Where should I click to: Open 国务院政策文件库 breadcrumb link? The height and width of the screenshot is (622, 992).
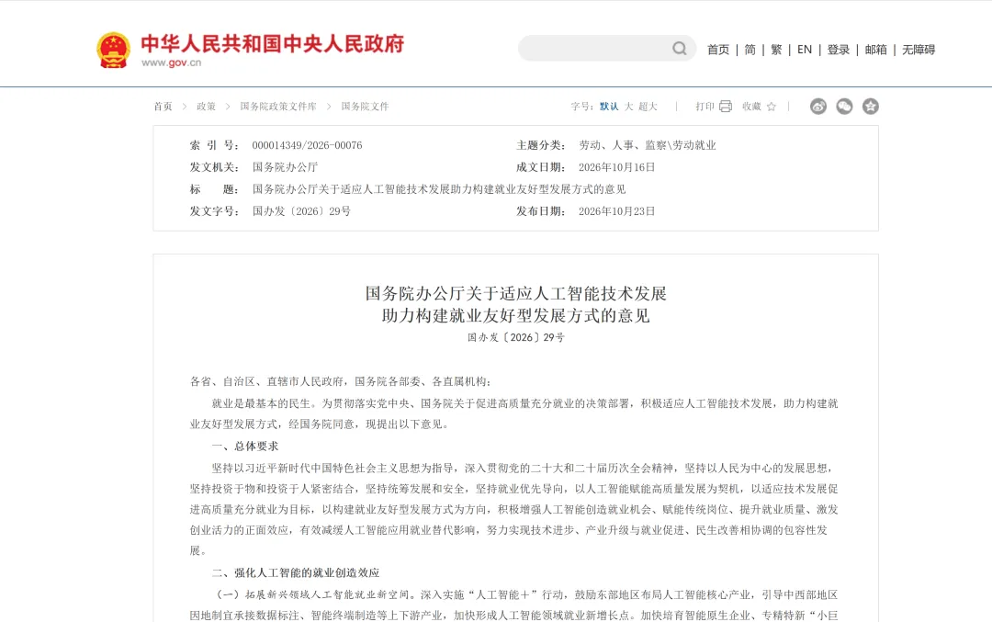coord(277,107)
